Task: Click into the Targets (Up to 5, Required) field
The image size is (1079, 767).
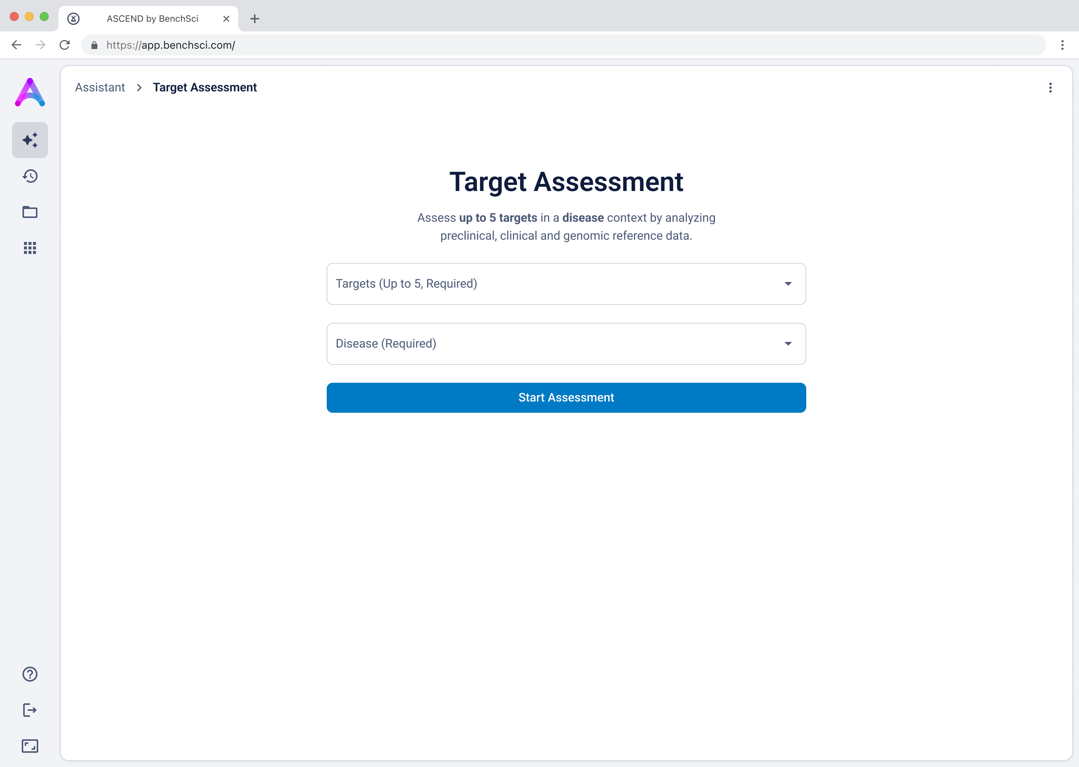Action: tap(566, 284)
